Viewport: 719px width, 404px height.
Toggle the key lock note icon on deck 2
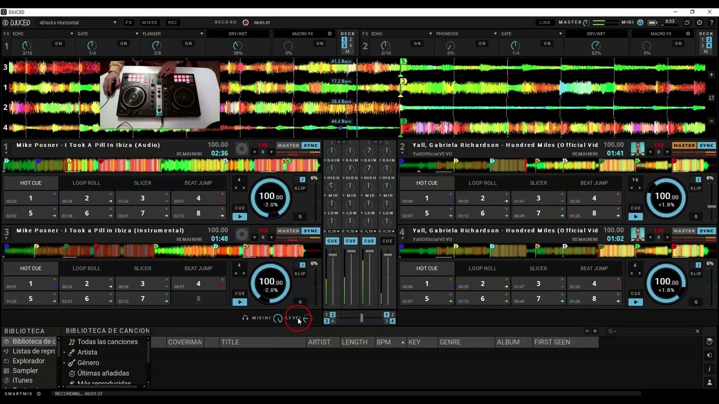pyautogui.click(x=698, y=180)
